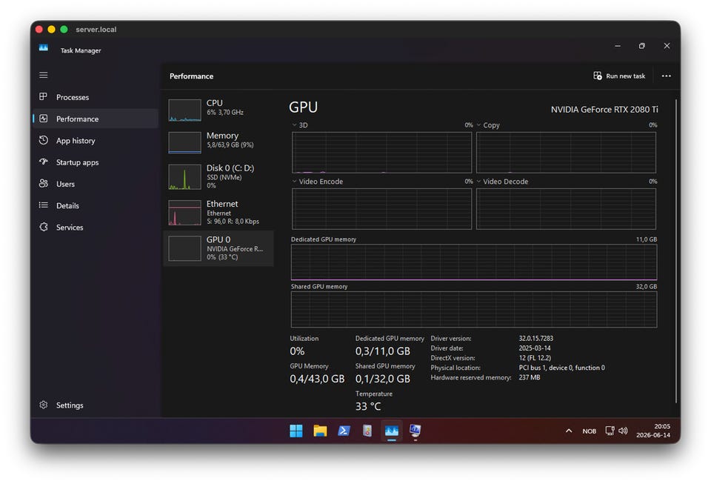Open PowerShell in the taskbar
Screen dimensions: 711x484
point(344,431)
